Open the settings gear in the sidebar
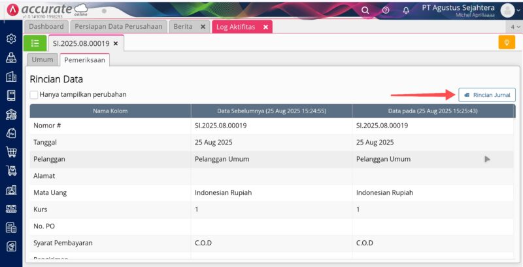This screenshot has height=267, width=523. 10,39
